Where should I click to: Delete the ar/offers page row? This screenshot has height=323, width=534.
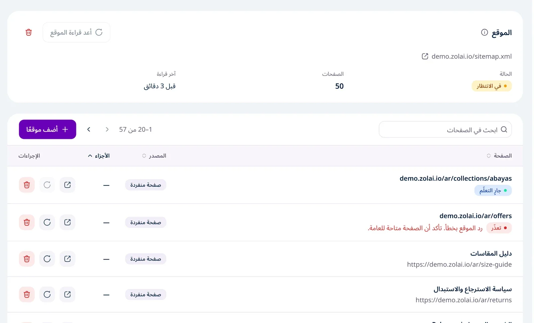coord(27,222)
